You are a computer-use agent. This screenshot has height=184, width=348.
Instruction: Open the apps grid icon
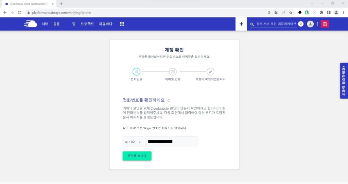click(122, 24)
